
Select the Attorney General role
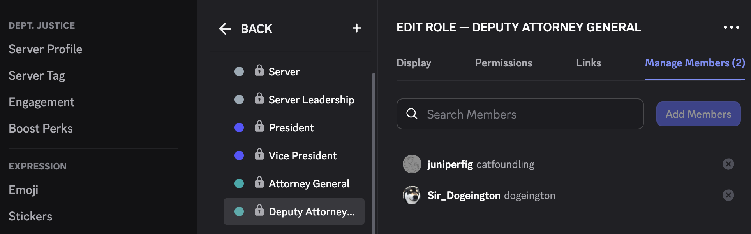point(309,184)
